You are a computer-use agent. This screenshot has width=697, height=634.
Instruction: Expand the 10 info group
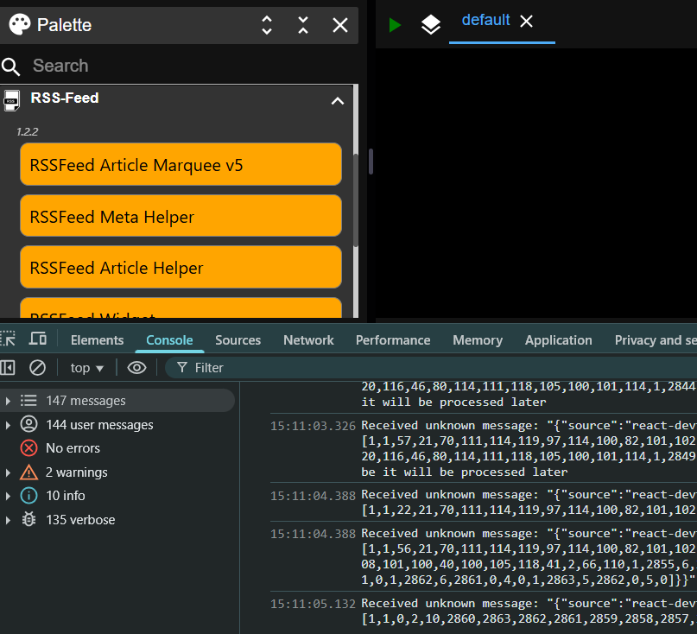[x=8, y=495]
